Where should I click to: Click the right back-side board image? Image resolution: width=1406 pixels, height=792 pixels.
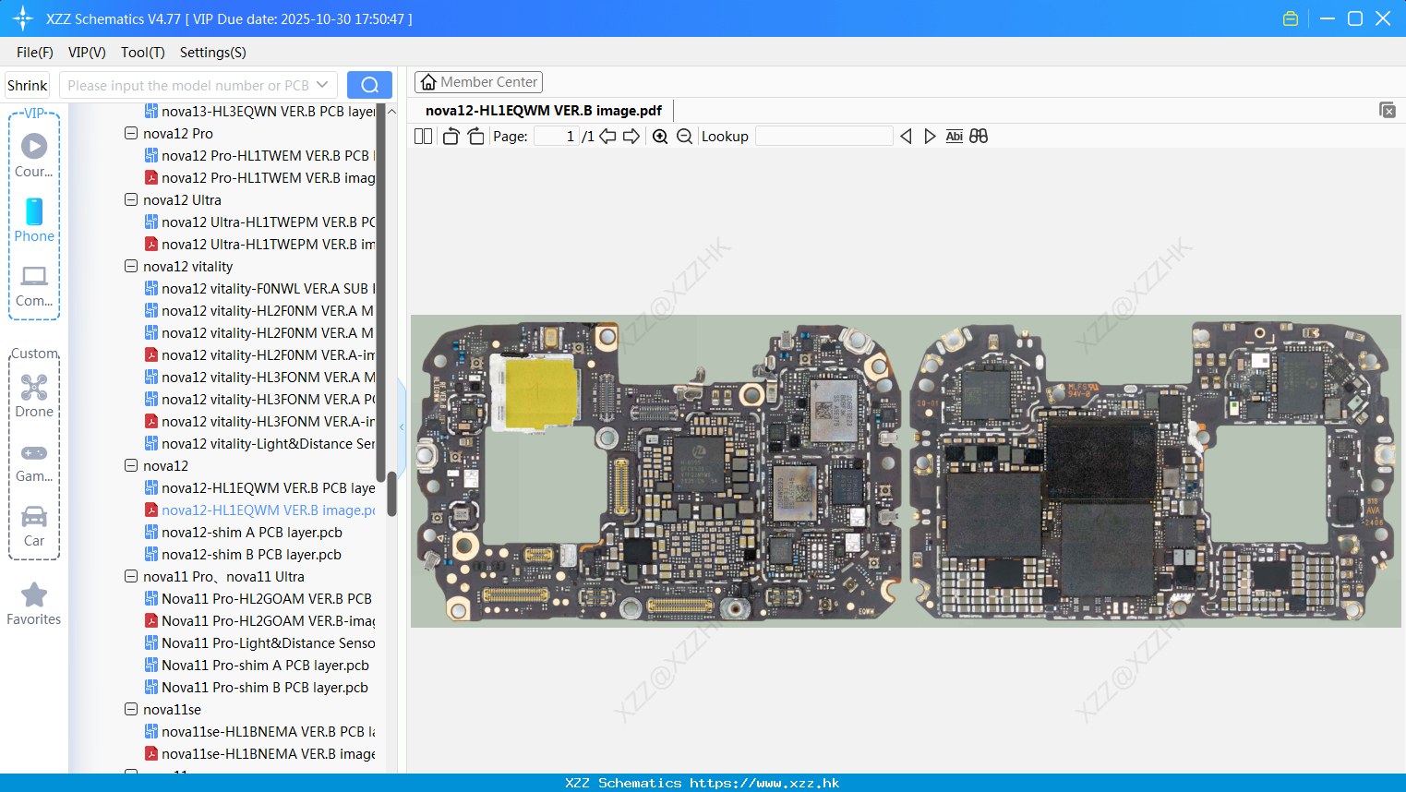(x=1153, y=472)
